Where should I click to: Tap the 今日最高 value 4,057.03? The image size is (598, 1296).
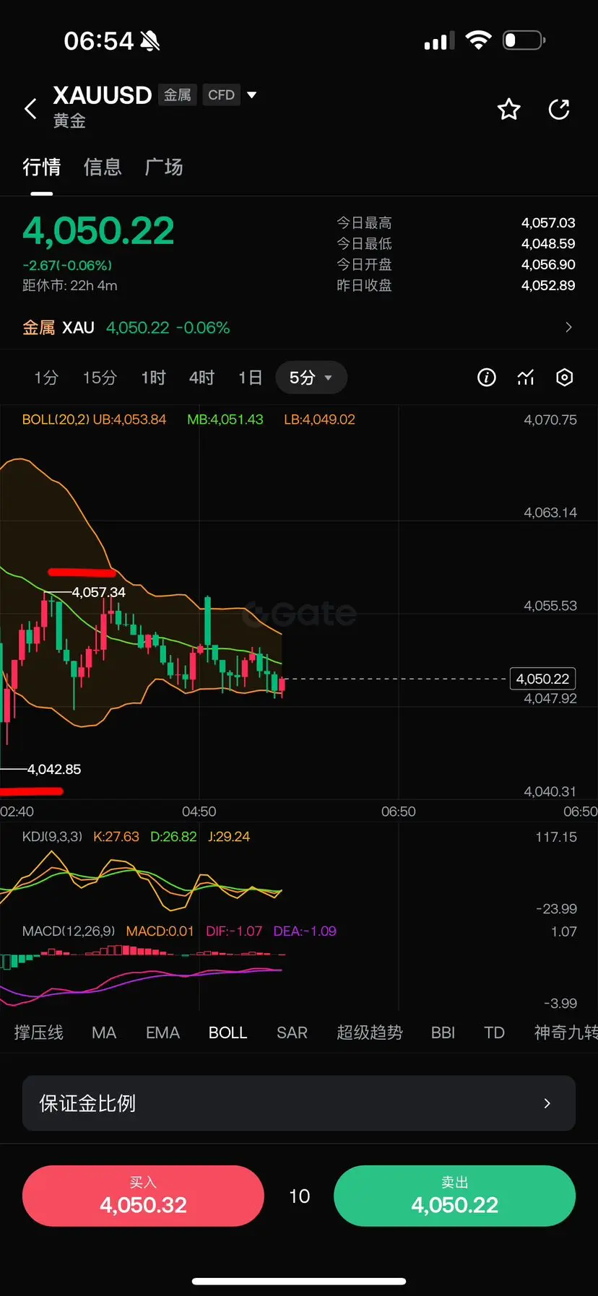(548, 223)
